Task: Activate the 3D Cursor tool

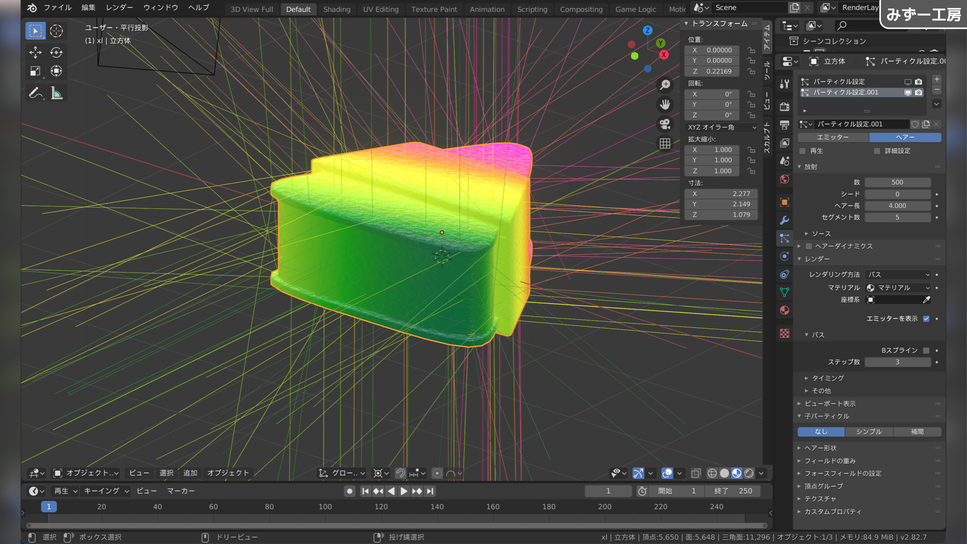Action: click(x=56, y=31)
